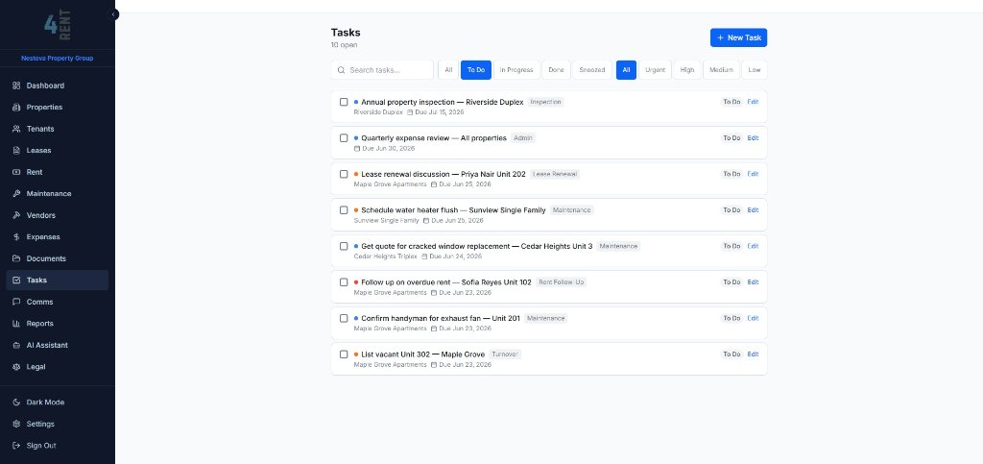Edit the List vacant Unit 302 task
Viewport: 983px width, 464px height.
point(753,354)
